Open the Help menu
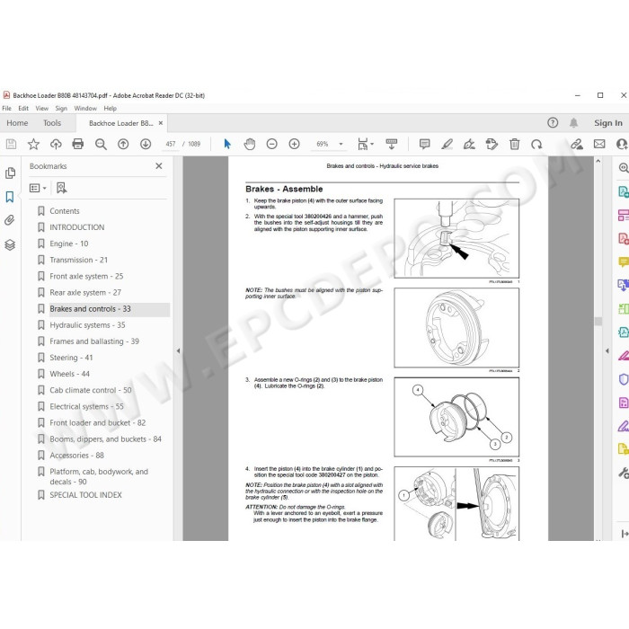Screen dimensions: 629x629 click(110, 109)
